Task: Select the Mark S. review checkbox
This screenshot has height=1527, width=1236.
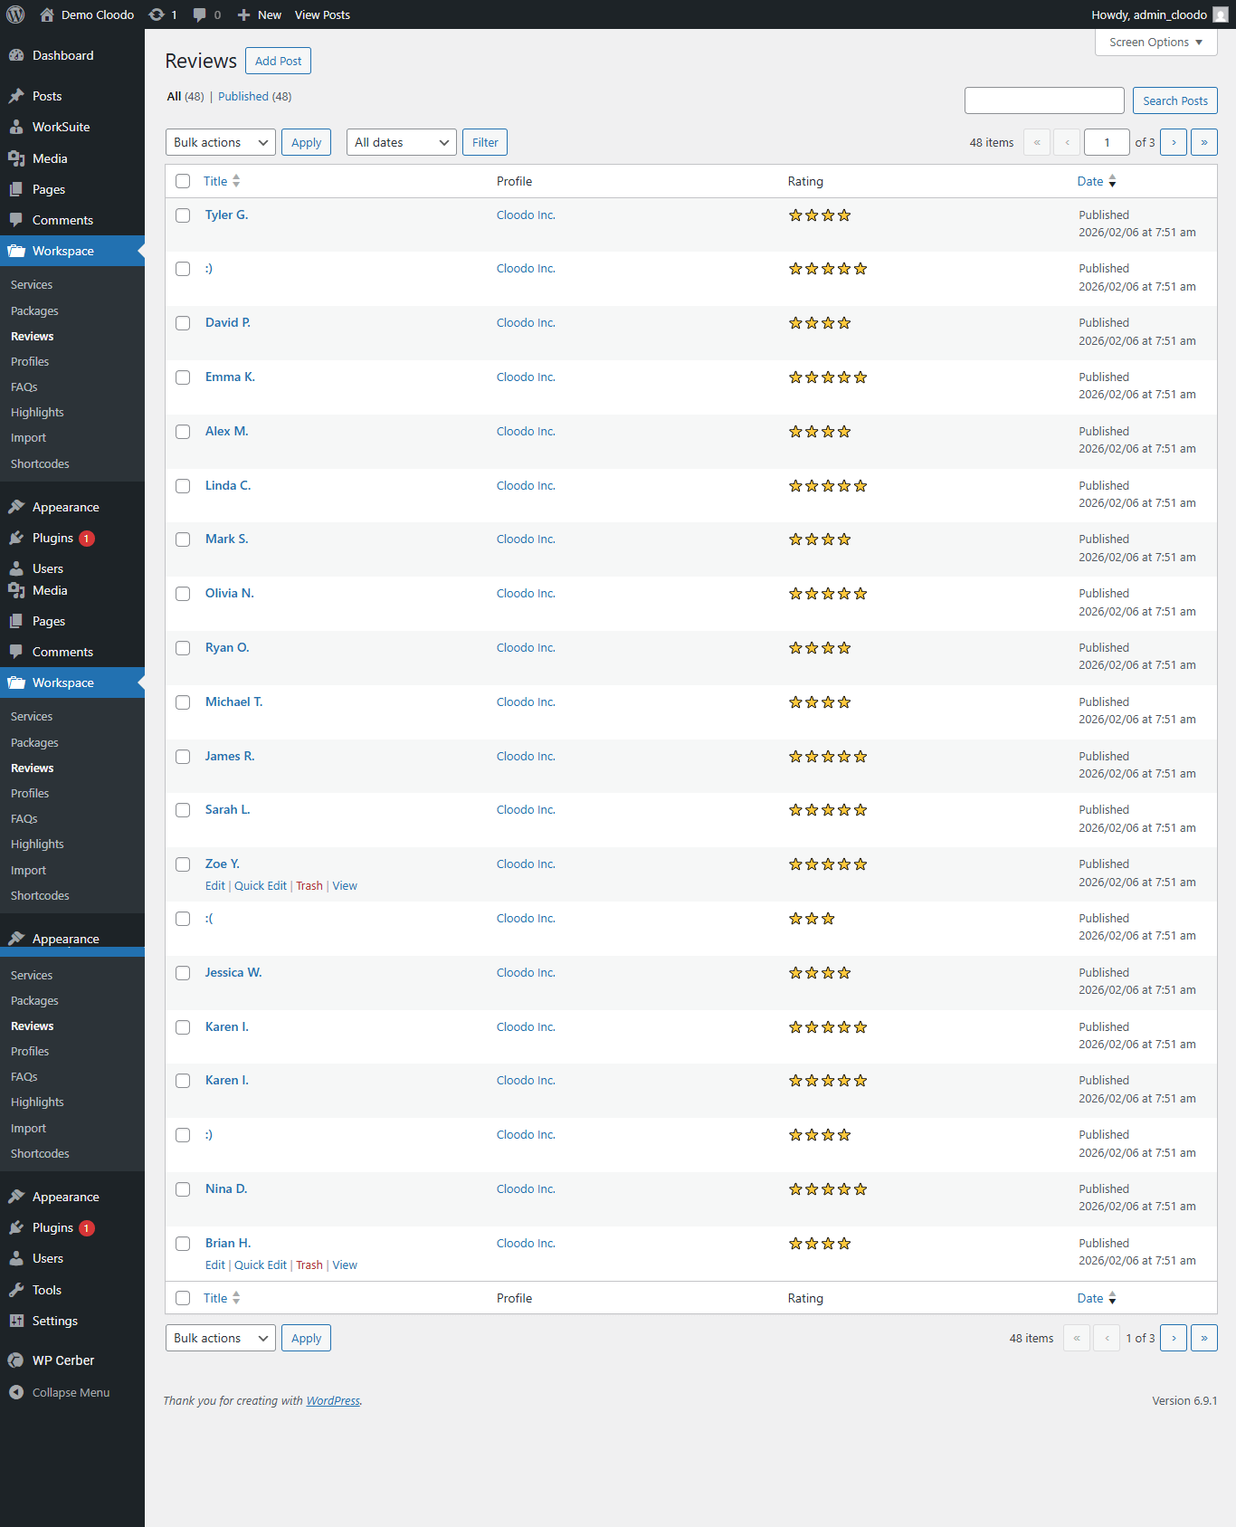Action: 183,539
